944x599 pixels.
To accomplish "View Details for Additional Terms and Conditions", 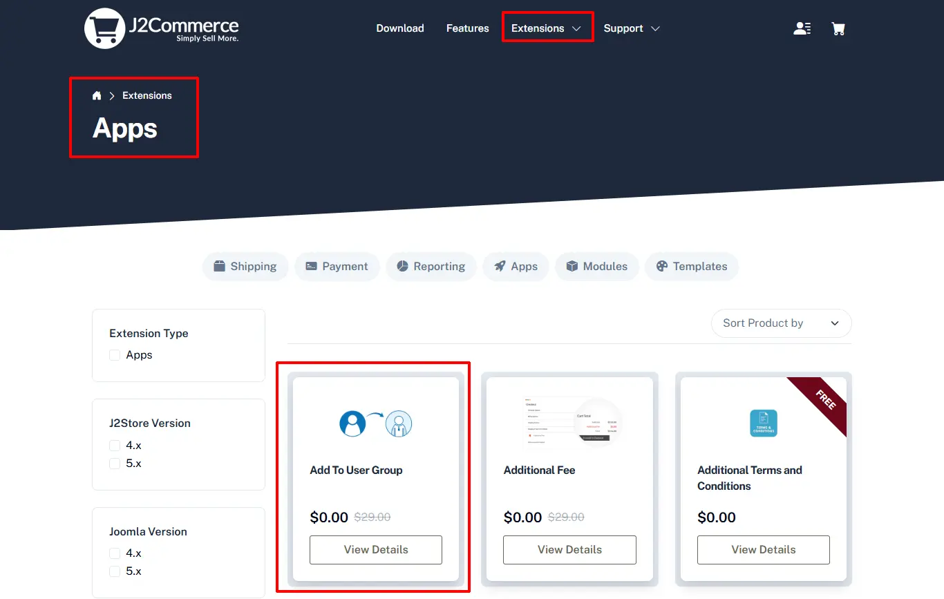I will tap(764, 550).
